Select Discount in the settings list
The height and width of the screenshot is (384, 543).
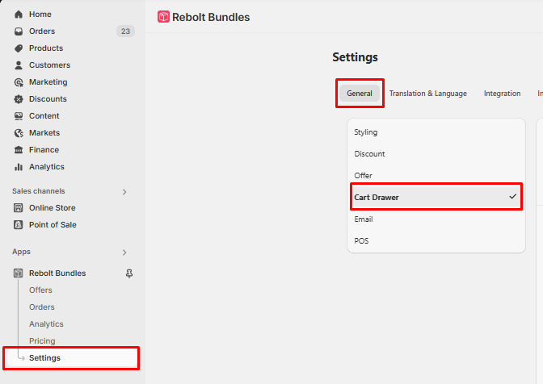tap(436, 154)
